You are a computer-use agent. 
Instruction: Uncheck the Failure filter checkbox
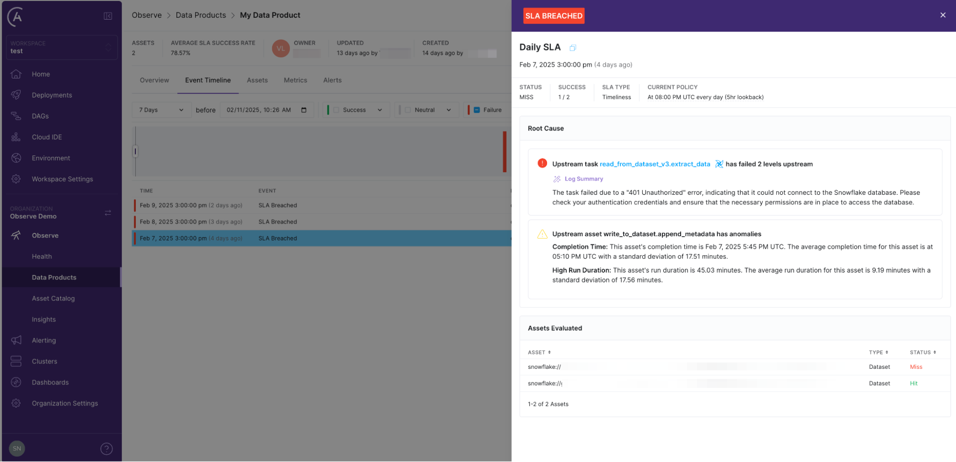click(x=477, y=110)
